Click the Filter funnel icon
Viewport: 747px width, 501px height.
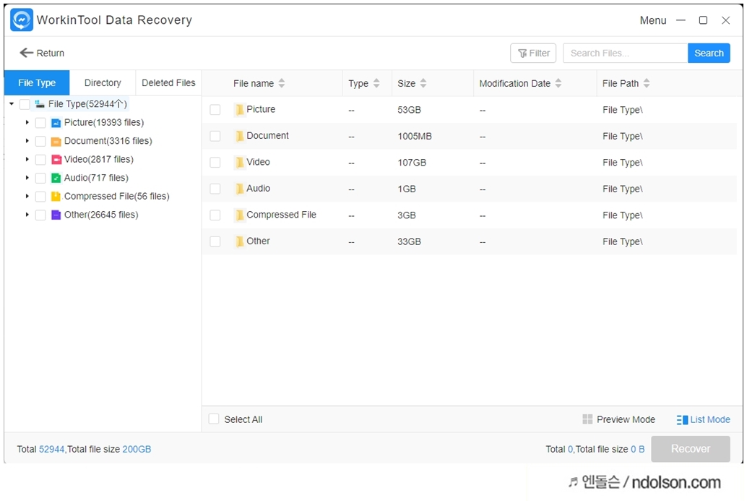(522, 53)
